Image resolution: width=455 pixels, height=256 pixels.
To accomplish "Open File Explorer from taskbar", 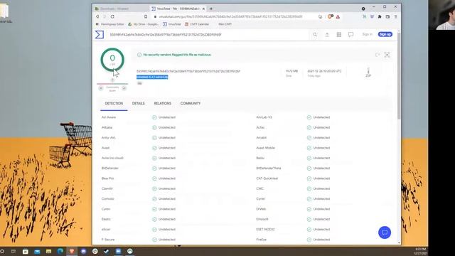I will 49,251.
